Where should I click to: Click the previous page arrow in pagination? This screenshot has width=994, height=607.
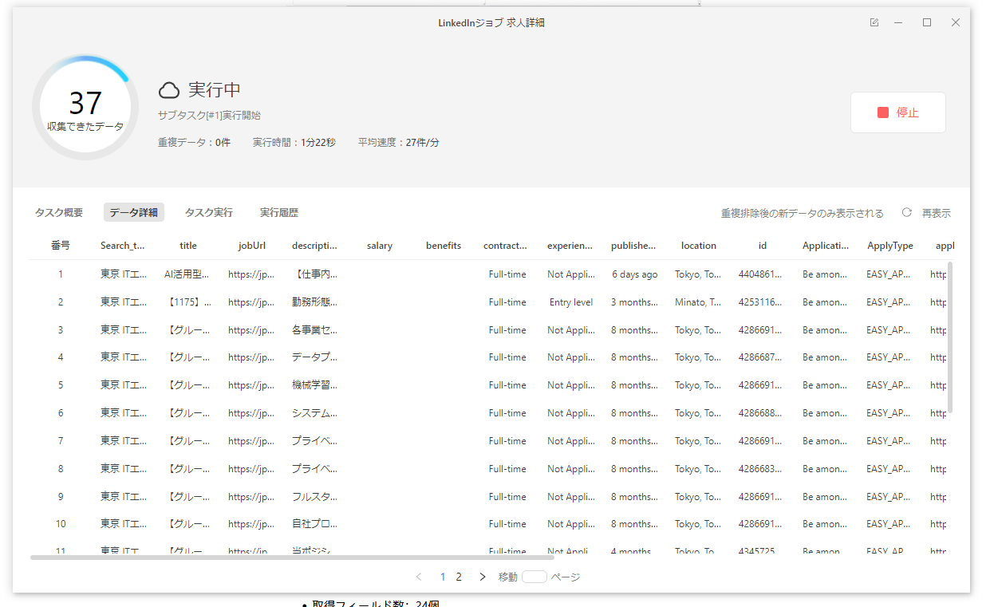pyautogui.click(x=418, y=576)
